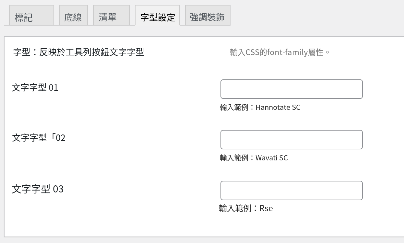The width and height of the screenshot is (404, 243).
Task: Select the 文字字型 03 input box
Action: (x=291, y=191)
